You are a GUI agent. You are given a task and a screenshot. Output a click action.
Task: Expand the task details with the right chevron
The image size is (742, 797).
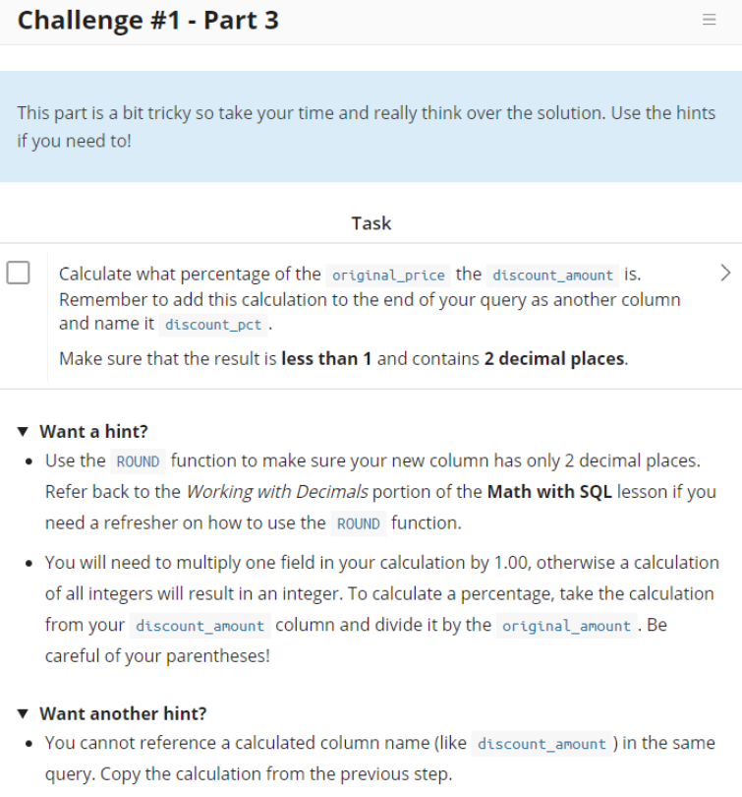pyautogui.click(x=725, y=273)
